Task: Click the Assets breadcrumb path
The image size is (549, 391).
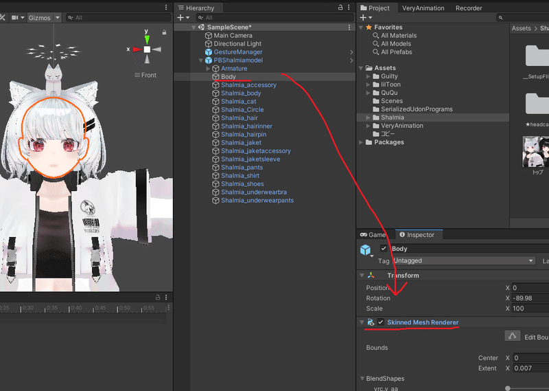Action: 521,28
